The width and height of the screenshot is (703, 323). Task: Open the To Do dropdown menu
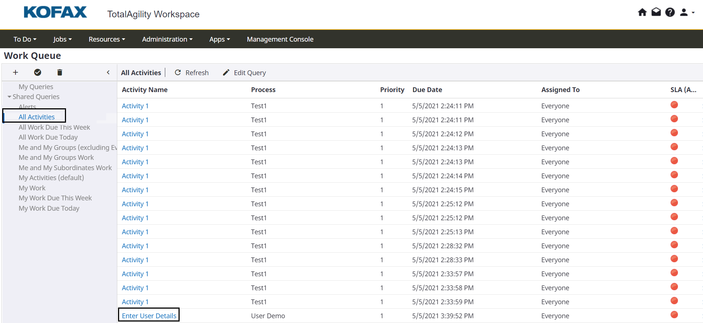point(25,39)
